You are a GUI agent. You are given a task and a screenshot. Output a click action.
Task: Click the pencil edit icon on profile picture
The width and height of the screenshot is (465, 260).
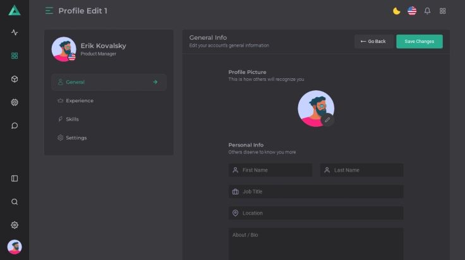[x=327, y=119]
